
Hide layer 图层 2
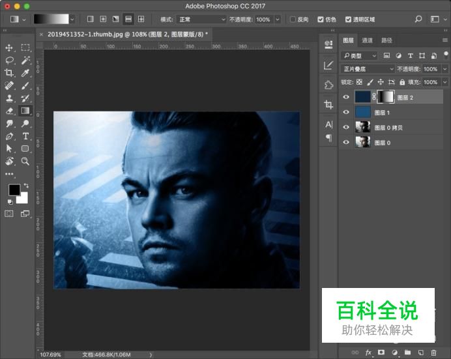pos(346,97)
